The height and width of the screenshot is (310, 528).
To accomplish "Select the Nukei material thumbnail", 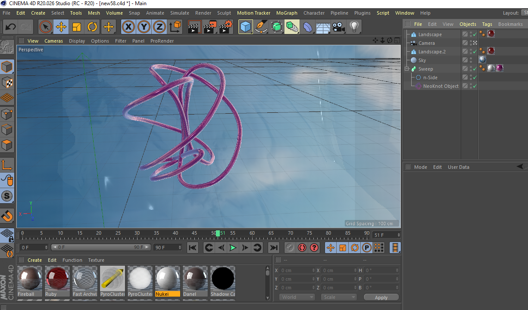I will click(x=168, y=281).
